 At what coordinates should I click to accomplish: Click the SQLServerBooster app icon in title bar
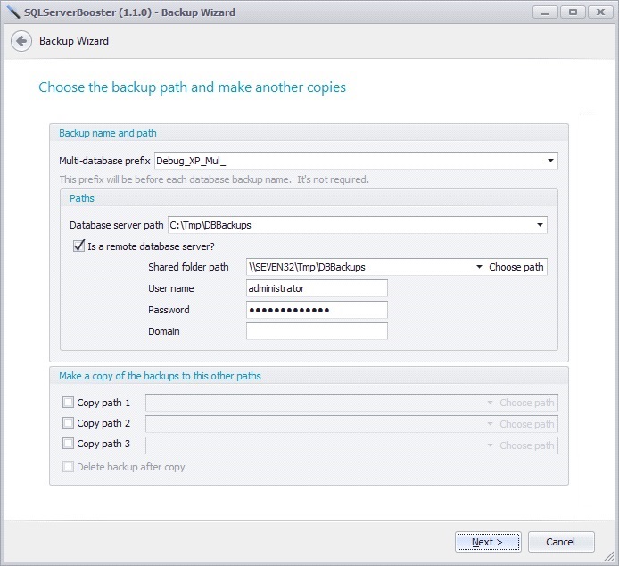[x=13, y=12]
